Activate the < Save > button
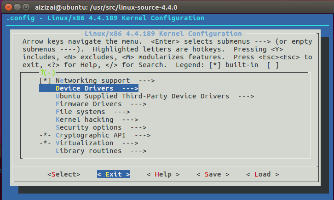 213,174
